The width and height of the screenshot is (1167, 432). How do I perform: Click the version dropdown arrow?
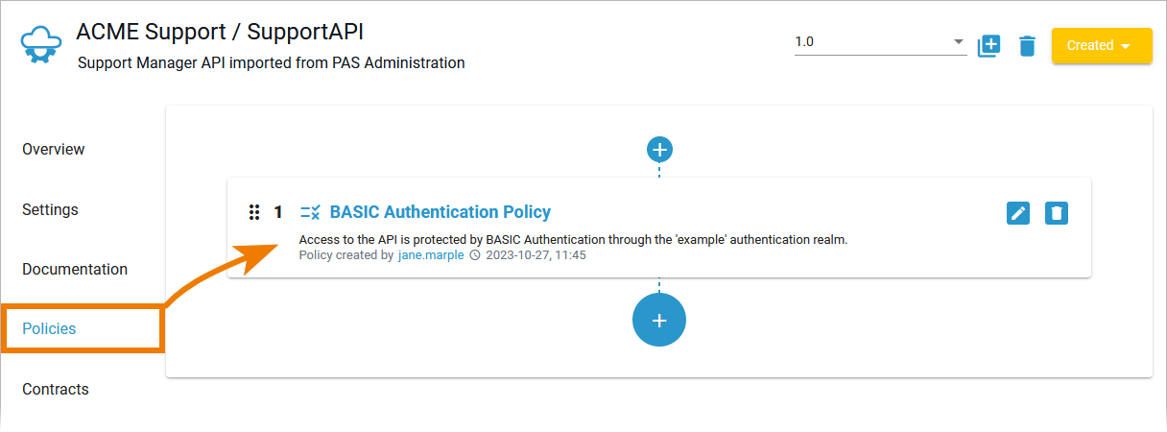click(x=958, y=42)
